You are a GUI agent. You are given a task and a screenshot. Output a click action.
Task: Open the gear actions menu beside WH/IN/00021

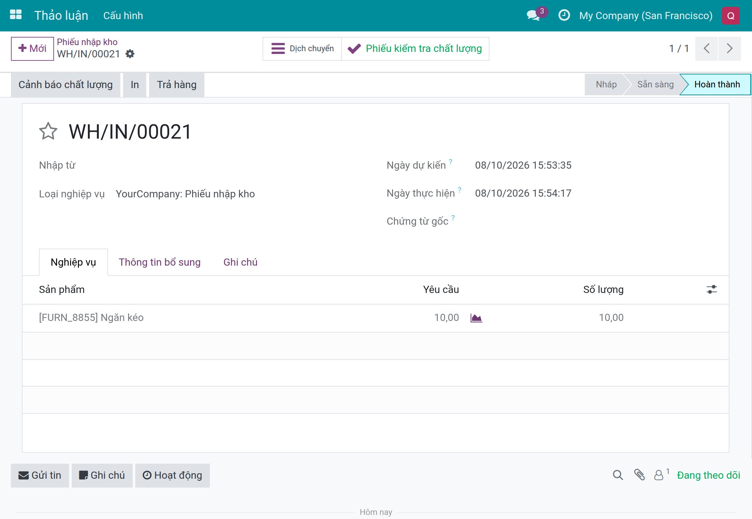point(130,54)
